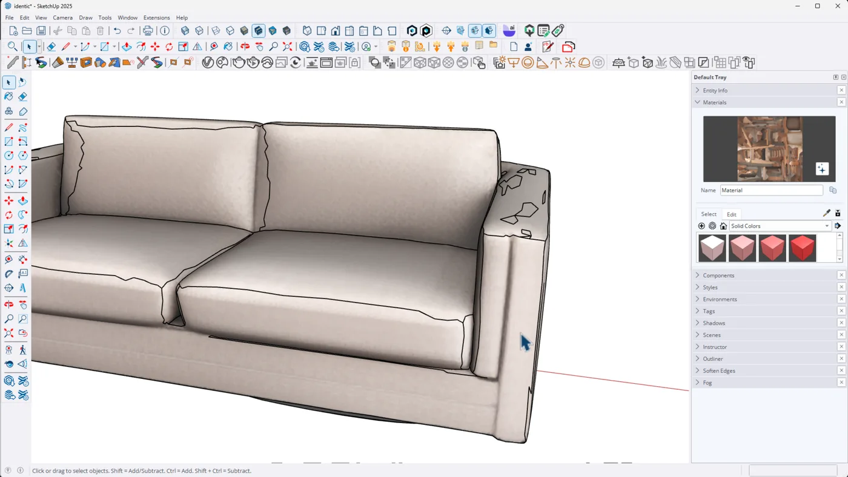848x477 pixels.
Task: Click the AI sparkle button on material preview
Action: coord(821,169)
